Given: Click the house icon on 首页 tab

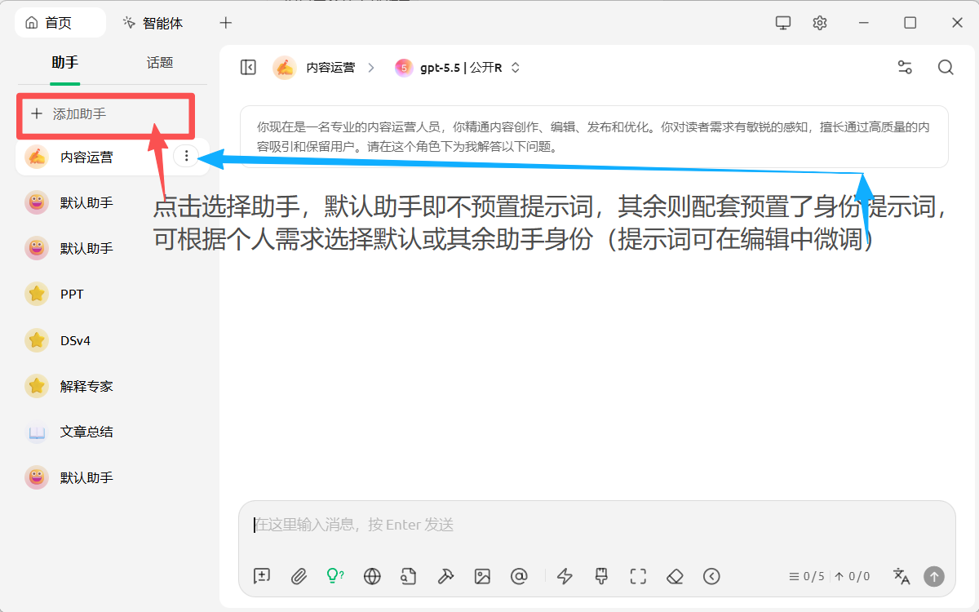Looking at the screenshot, I should point(32,23).
